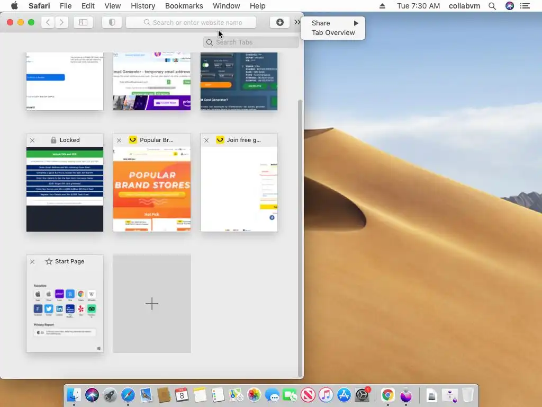Screen dimensions: 542x407
Task: Expand the toolbar overflow chevrons
Action: pyautogui.click(x=297, y=22)
